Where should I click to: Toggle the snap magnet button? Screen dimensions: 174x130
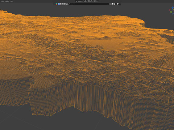tap(89, 1)
